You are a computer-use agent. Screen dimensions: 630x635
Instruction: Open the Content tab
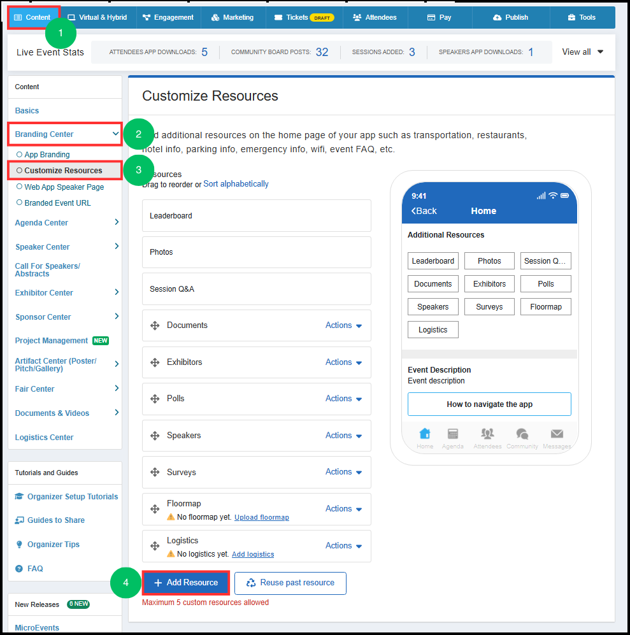pyautogui.click(x=33, y=17)
